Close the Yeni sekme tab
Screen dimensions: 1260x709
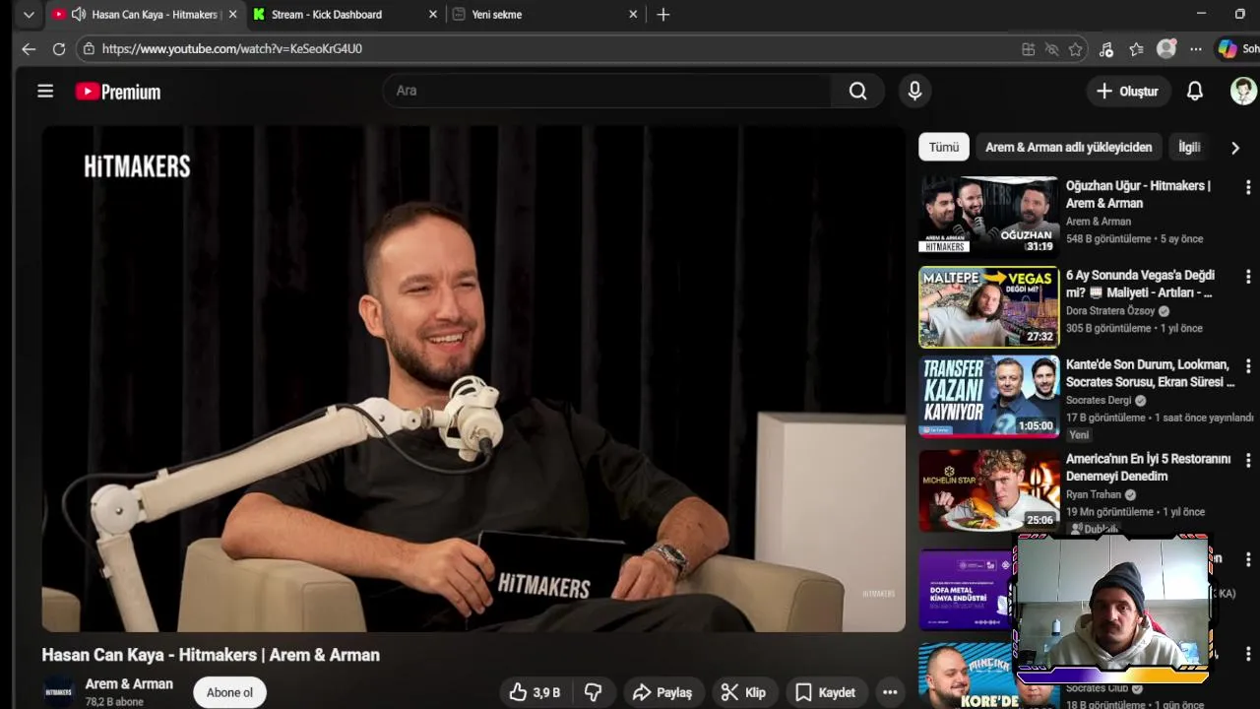(633, 15)
